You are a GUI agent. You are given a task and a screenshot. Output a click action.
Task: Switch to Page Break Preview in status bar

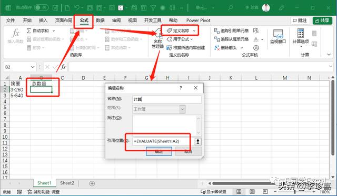coord(265,191)
